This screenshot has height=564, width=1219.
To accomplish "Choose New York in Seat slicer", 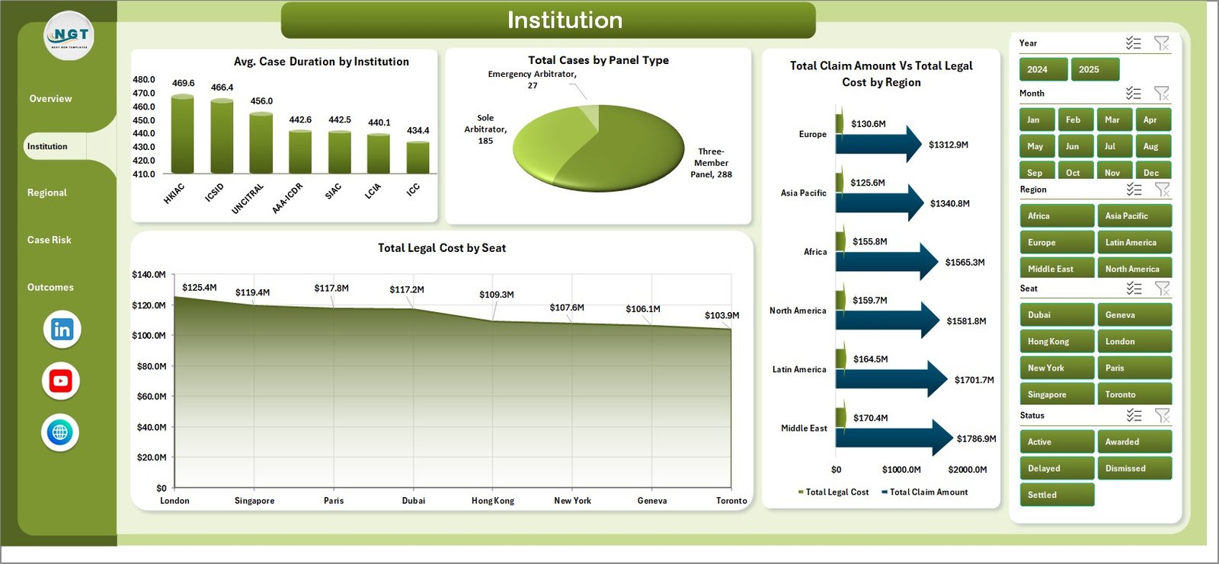I will tap(1057, 368).
